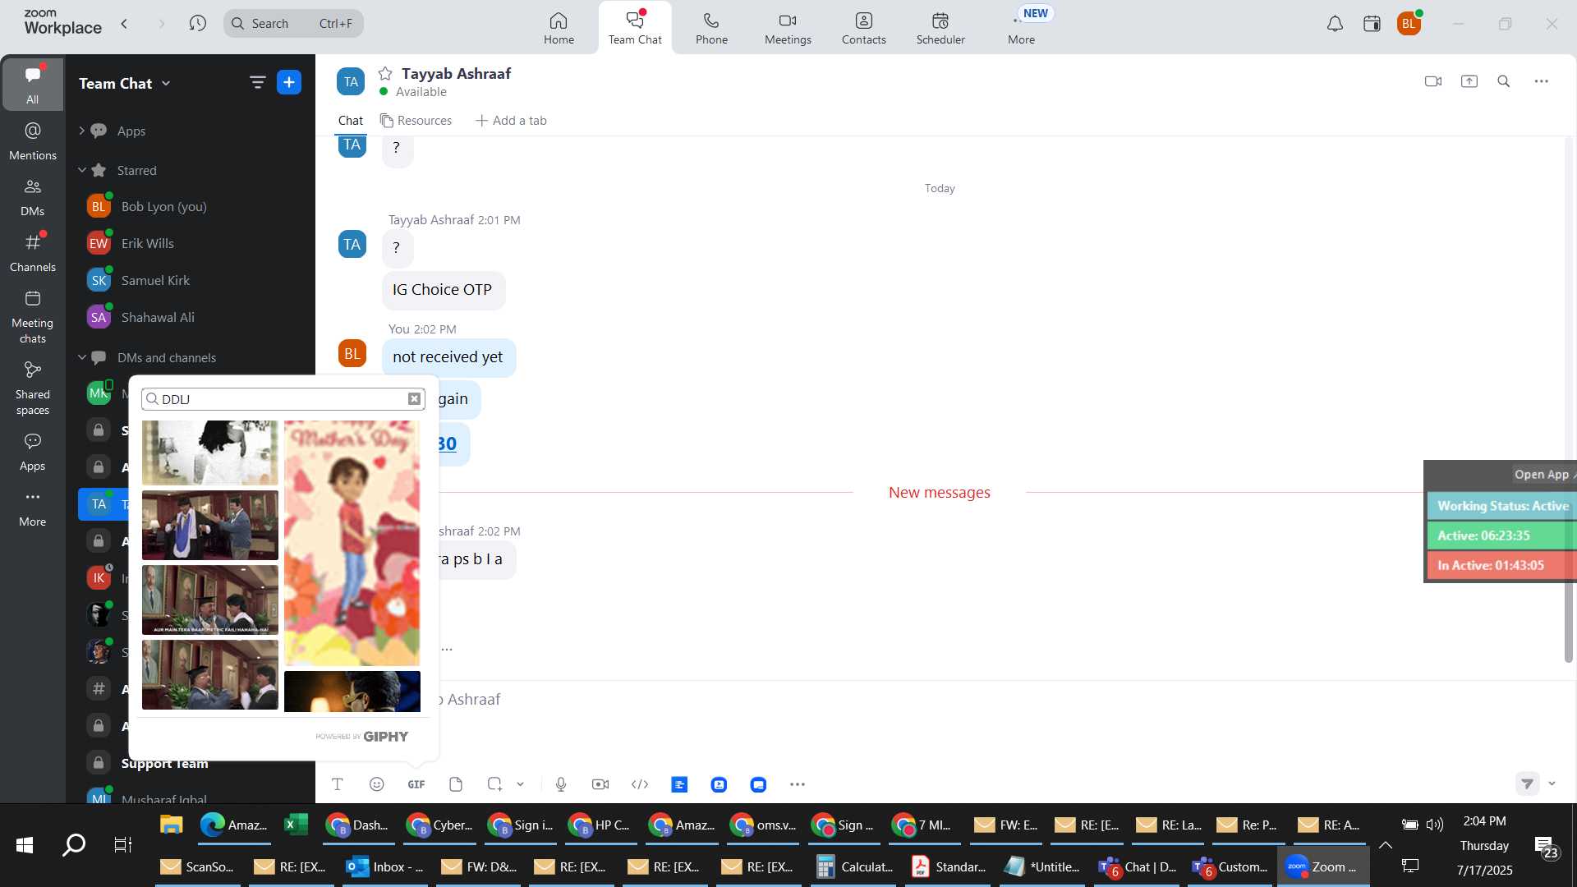Viewport: 1577px width, 887px height.
Task: Select the Mother's Day GIF
Action: [352, 543]
